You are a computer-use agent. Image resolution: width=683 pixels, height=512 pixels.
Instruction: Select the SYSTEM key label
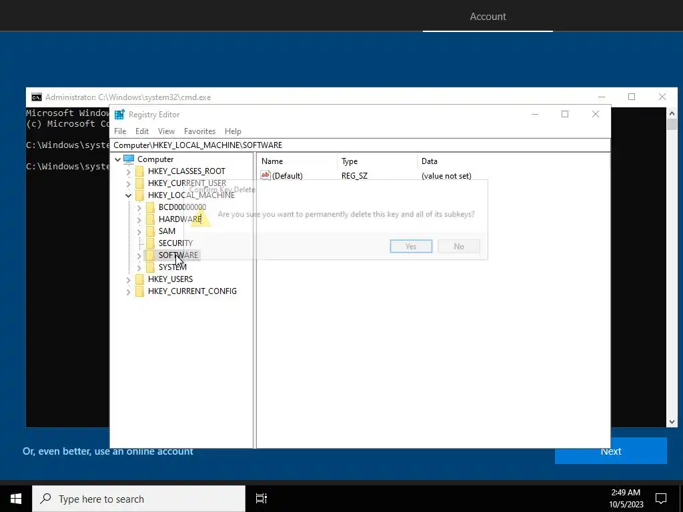click(x=173, y=267)
